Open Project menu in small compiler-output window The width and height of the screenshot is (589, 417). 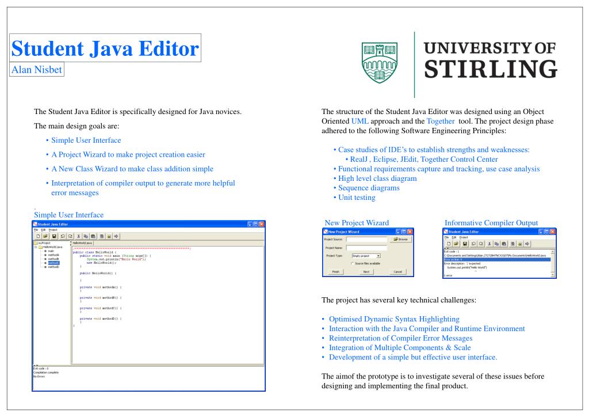point(464,237)
